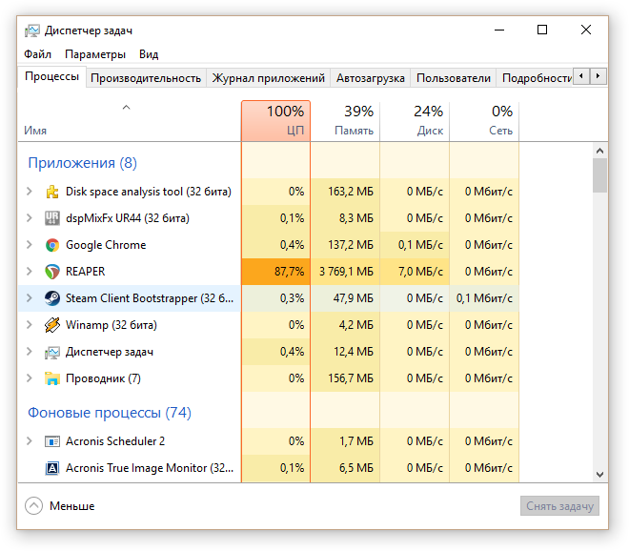Click the REAPER application icon
This screenshot has width=629, height=551.
coord(52,272)
